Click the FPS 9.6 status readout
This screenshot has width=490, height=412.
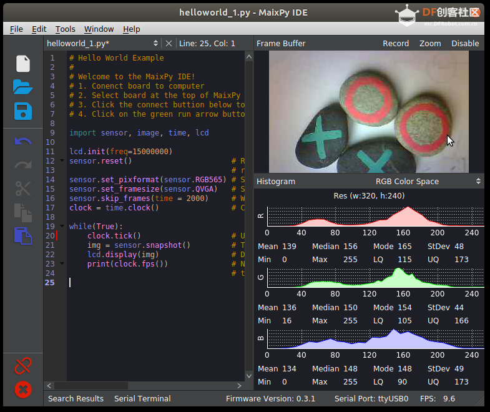coord(437,398)
